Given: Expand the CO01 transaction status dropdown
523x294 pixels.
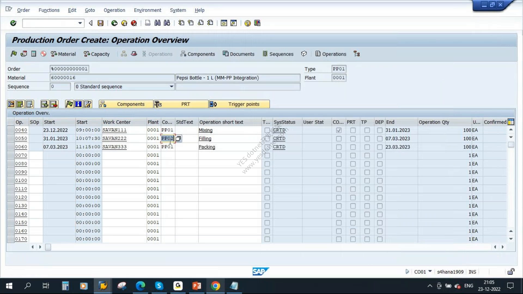Looking at the screenshot, I should click(430, 271).
